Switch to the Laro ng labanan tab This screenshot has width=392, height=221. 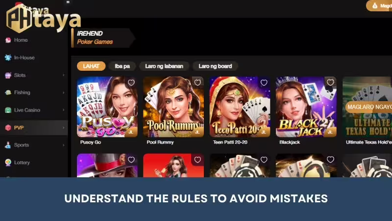tap(164, 66)
